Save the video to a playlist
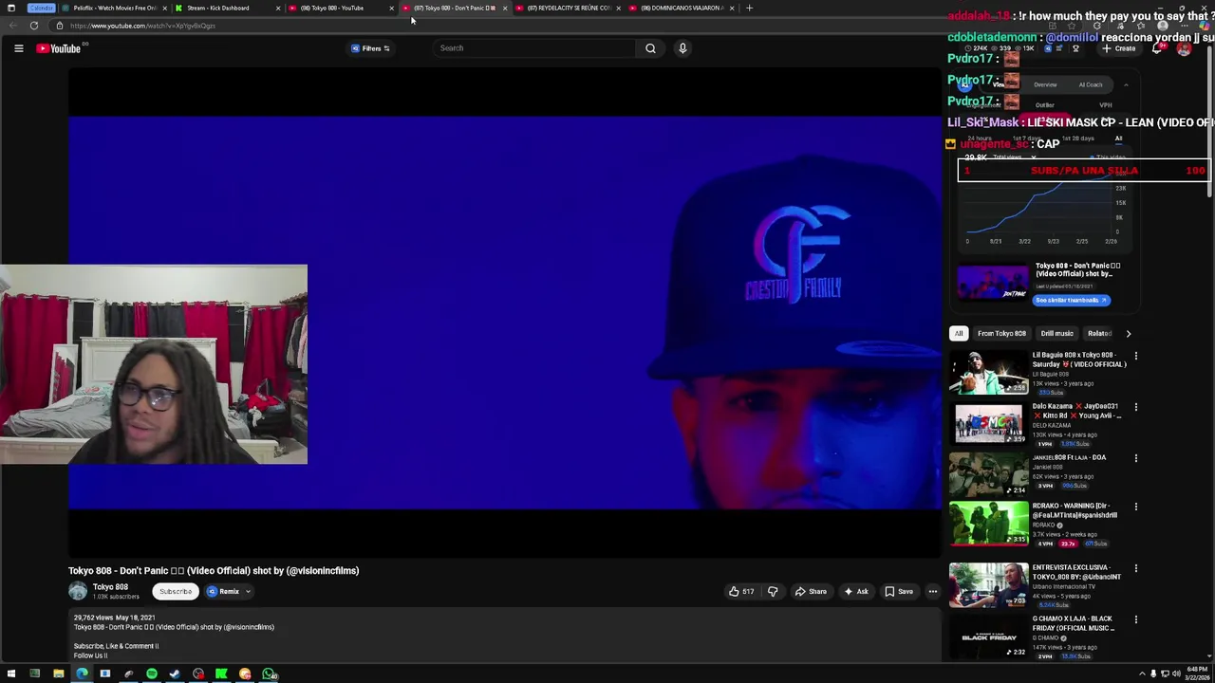 [899, 592]
